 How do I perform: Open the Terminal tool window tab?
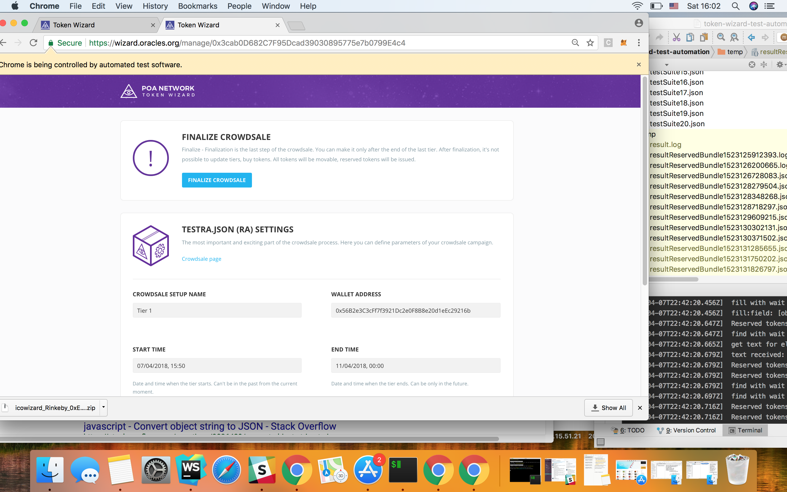point(745,430)
